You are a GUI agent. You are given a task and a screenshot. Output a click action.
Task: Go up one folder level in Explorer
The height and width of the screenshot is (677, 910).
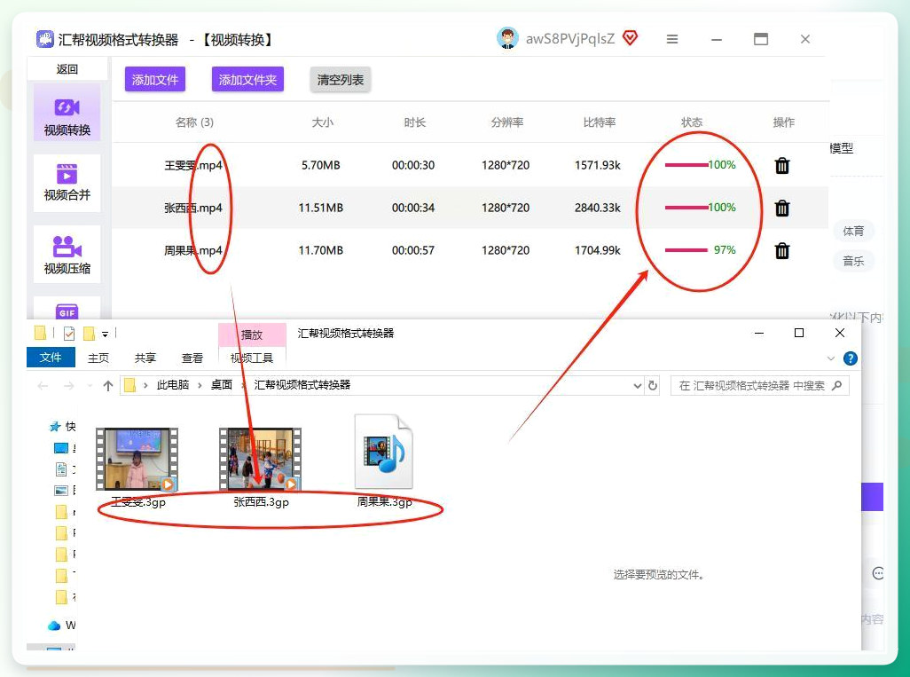click(108, 386)
